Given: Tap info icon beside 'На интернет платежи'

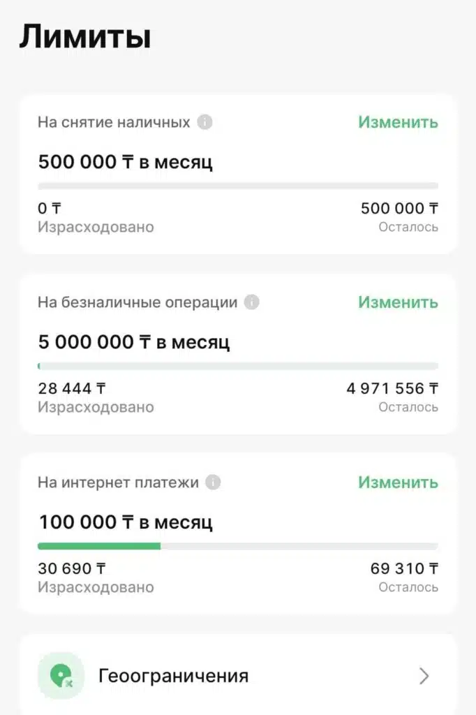Looking at the screenshot, I should (x=213, y=482).
